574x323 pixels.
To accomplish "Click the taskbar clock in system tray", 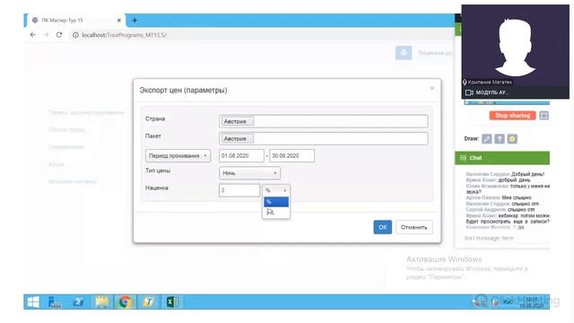I will click(x=533, y=302).
